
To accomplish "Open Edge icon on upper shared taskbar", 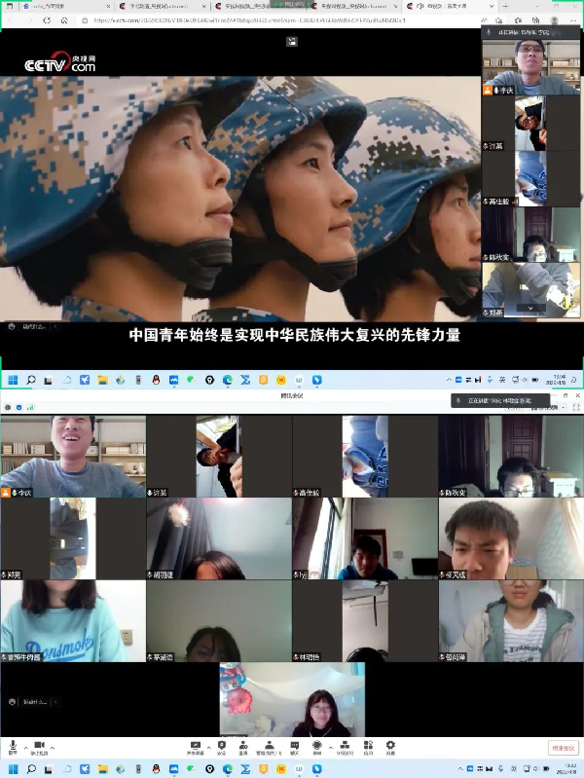I will click(228, 380).
